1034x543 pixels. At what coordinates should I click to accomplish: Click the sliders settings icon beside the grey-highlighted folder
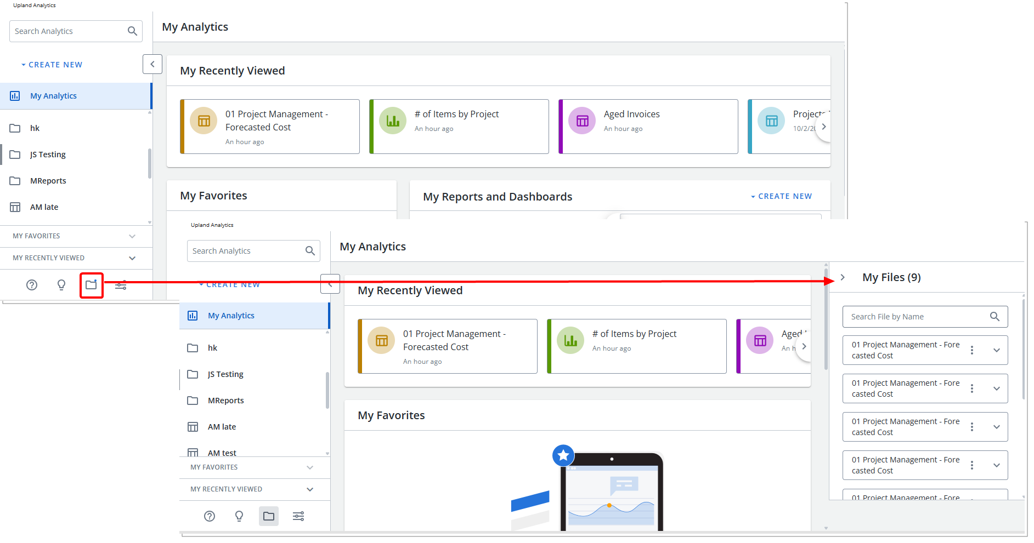click(298, 516)
